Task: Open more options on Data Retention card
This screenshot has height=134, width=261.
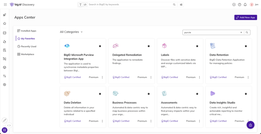Action: pos(248,77)
